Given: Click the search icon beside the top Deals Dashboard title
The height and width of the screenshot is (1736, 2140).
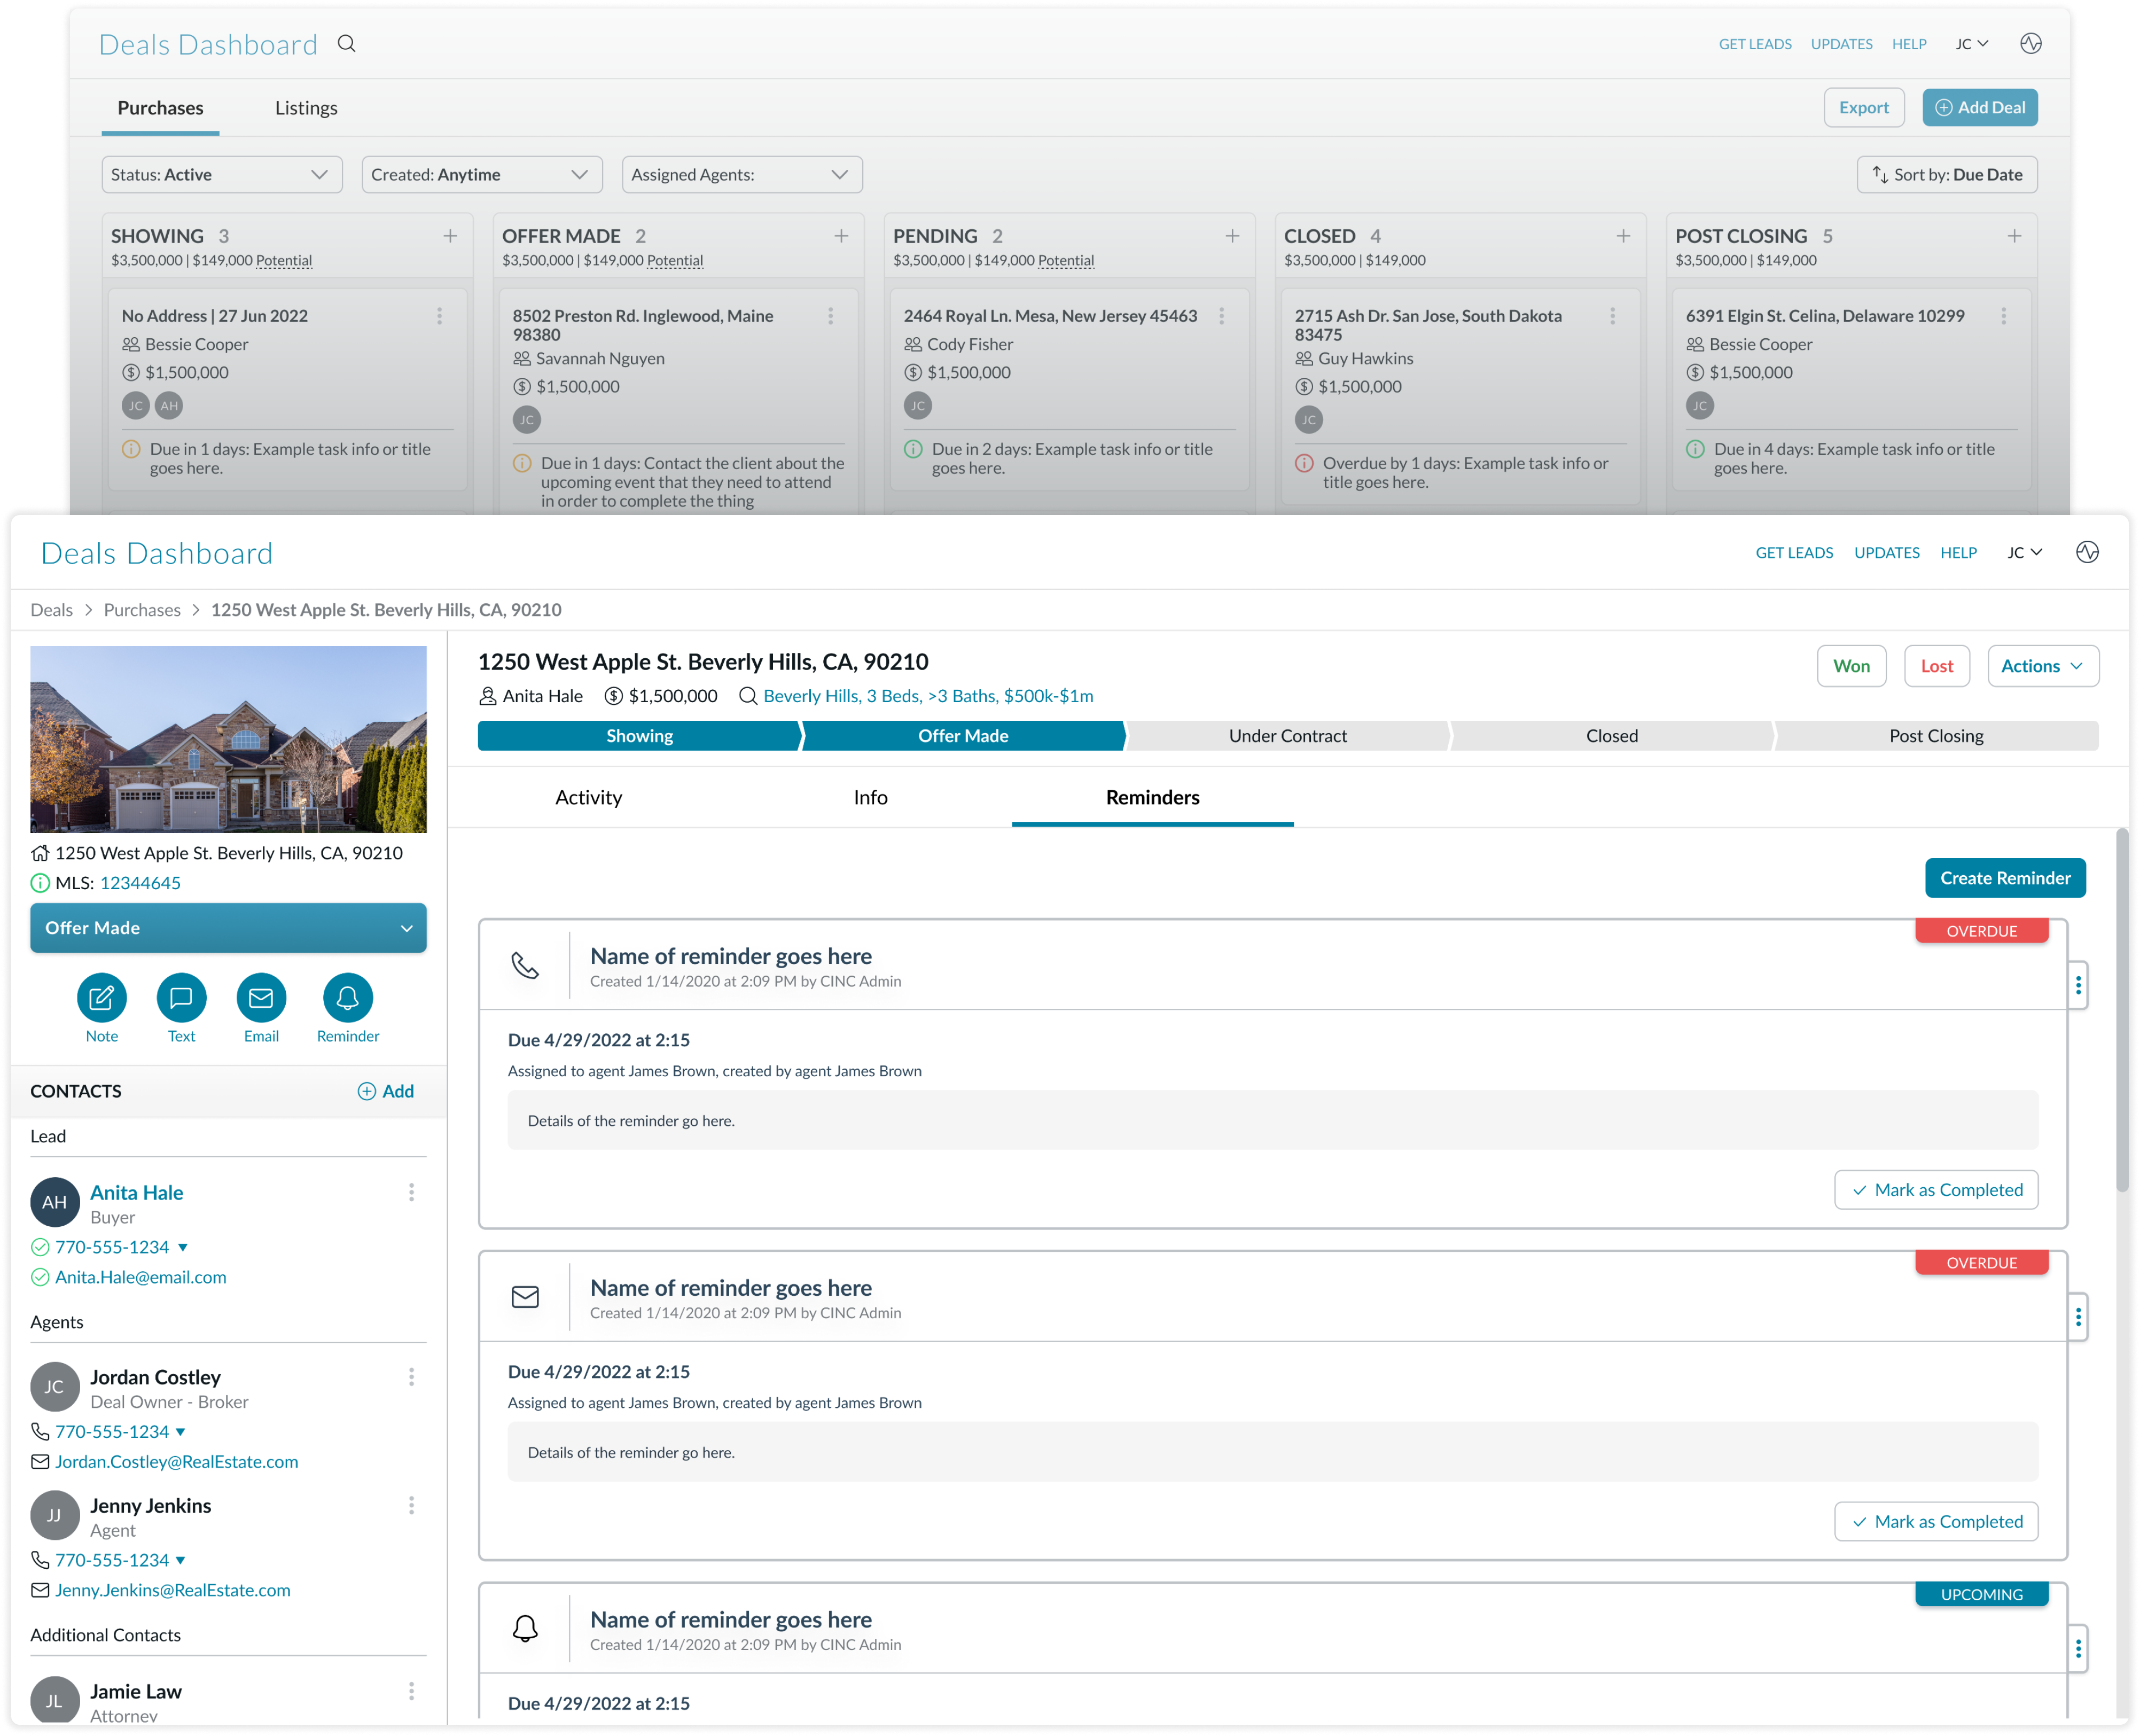Looking at the screenshot, I should (346, 44).
